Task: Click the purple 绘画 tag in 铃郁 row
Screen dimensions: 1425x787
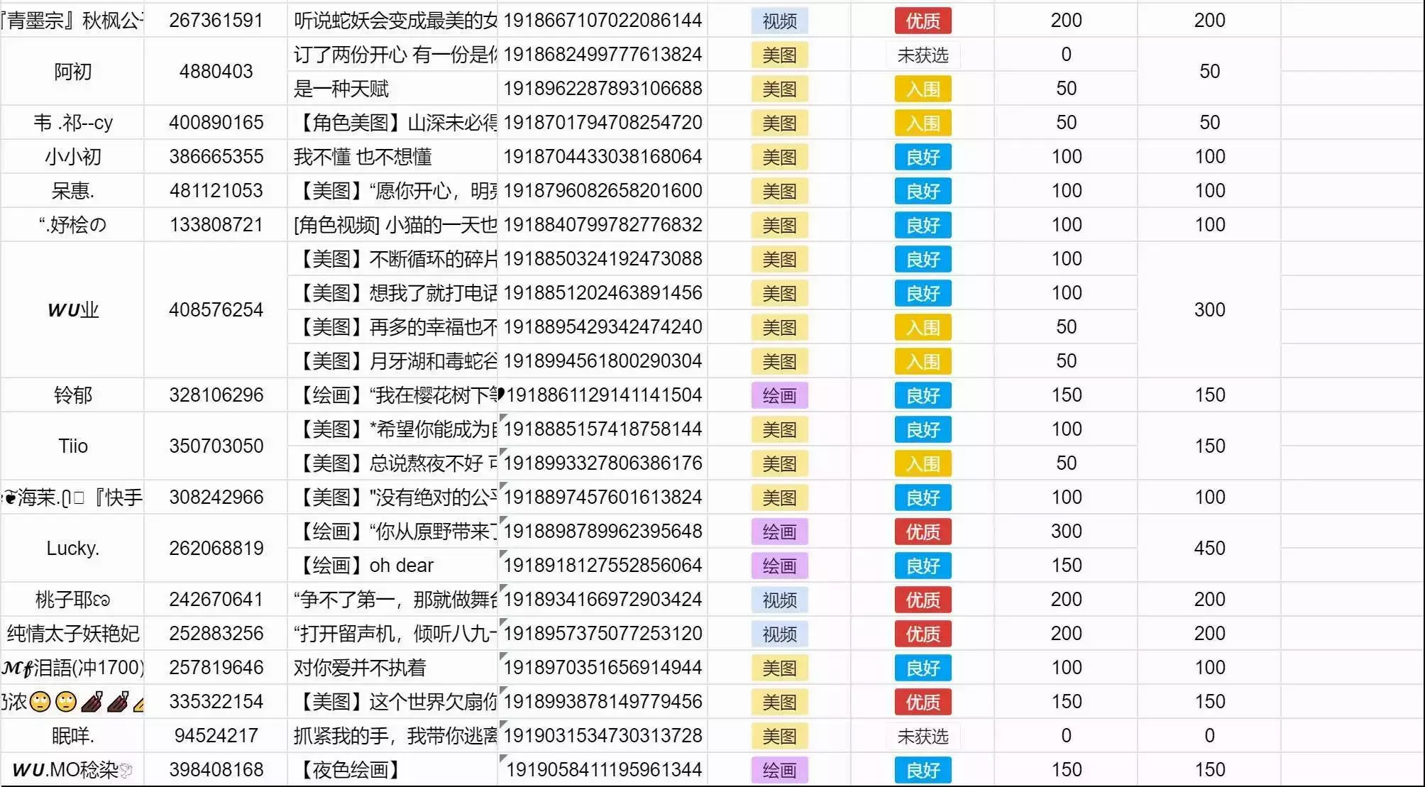Action: click(x=779, y=395)
